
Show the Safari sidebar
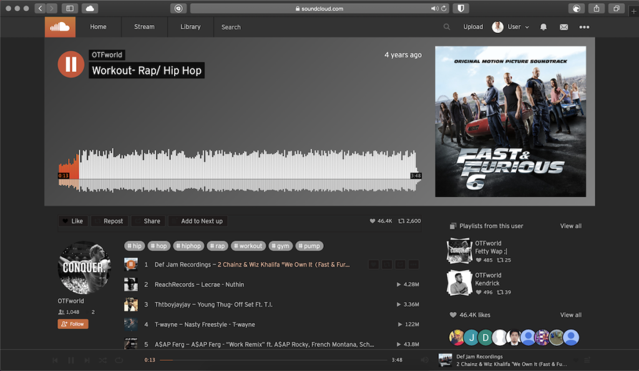(69, 9)
